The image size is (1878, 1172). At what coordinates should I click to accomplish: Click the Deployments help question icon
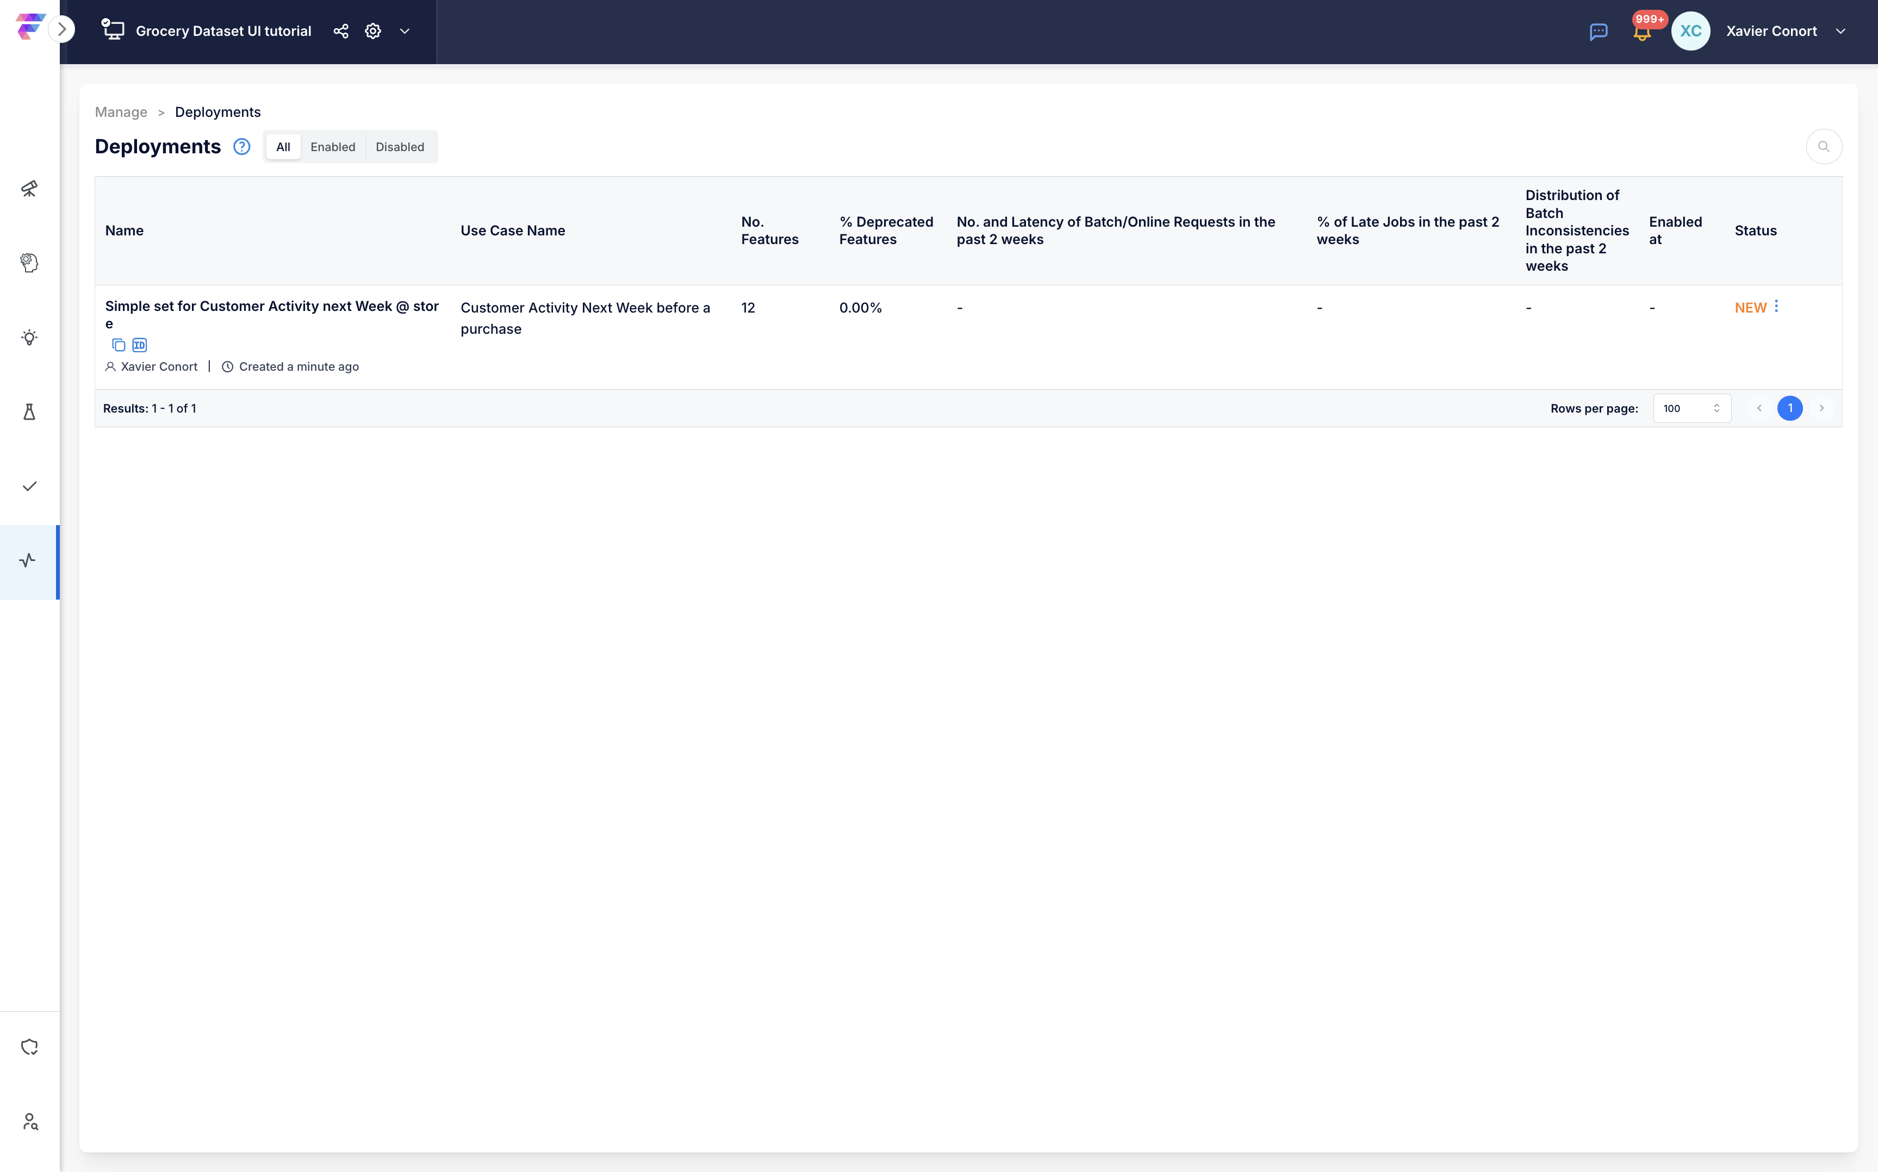point(242,147)
